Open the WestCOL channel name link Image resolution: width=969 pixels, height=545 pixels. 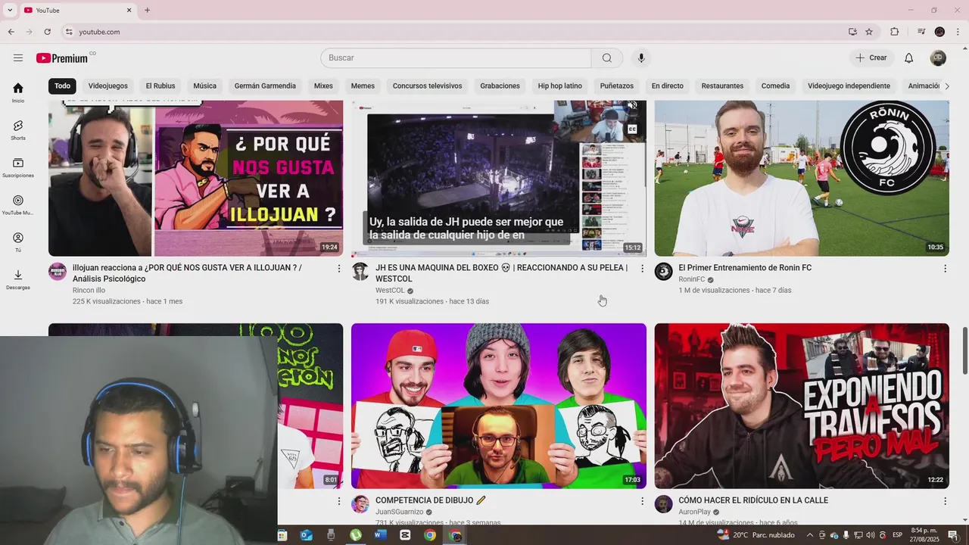click(x=390, y=291)
